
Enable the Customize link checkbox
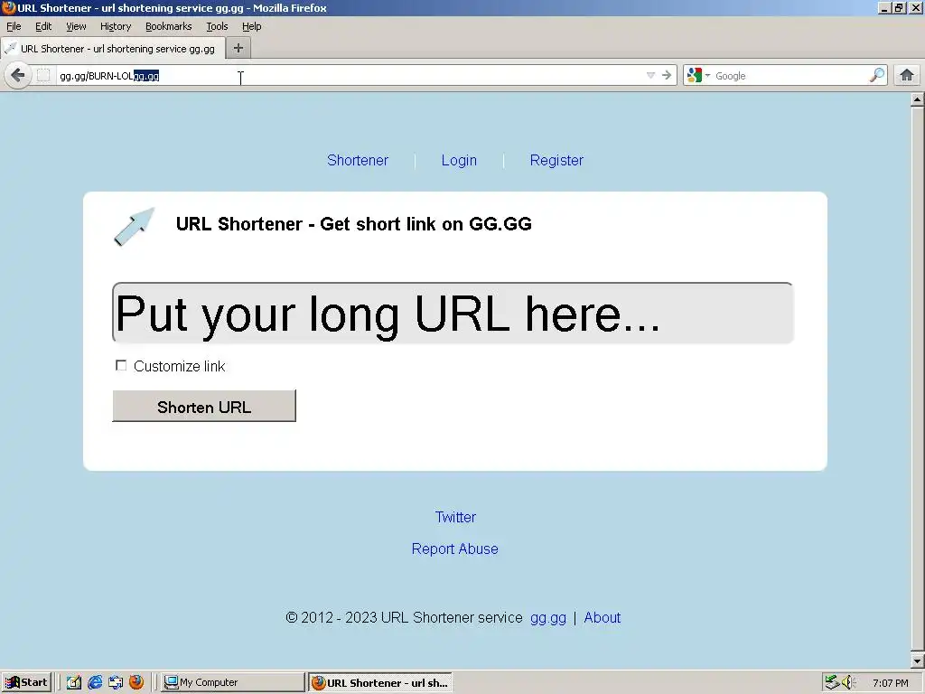(121, 365)
